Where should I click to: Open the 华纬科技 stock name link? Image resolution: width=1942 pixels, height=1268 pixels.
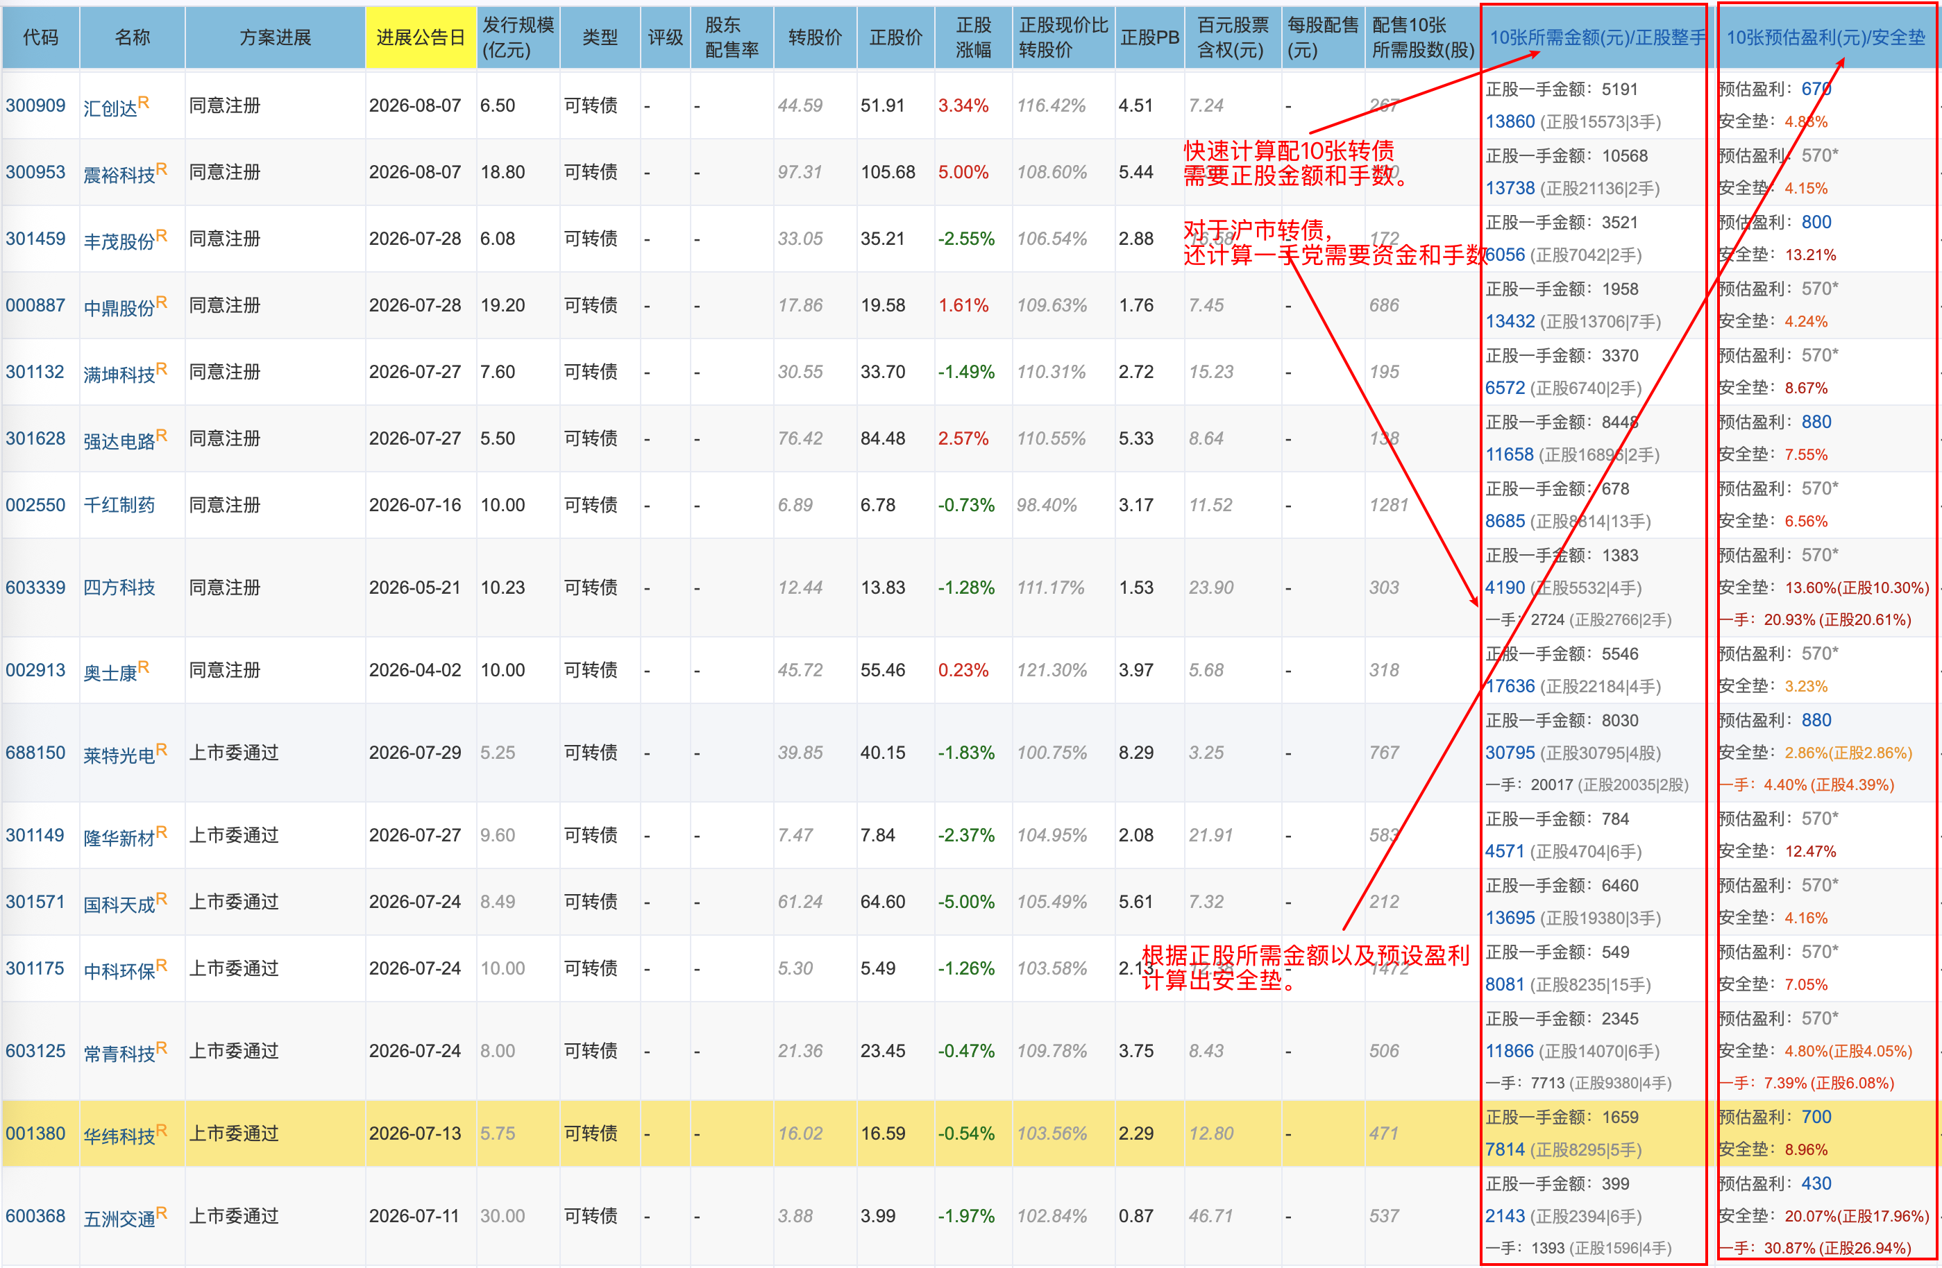[119, 1136]
